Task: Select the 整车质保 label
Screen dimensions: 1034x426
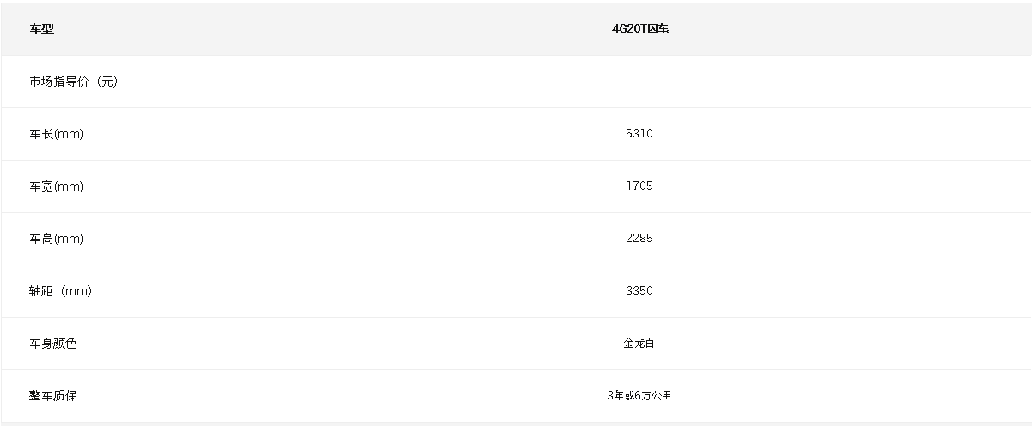Action: pyautogui.click(x=52, y=396)
